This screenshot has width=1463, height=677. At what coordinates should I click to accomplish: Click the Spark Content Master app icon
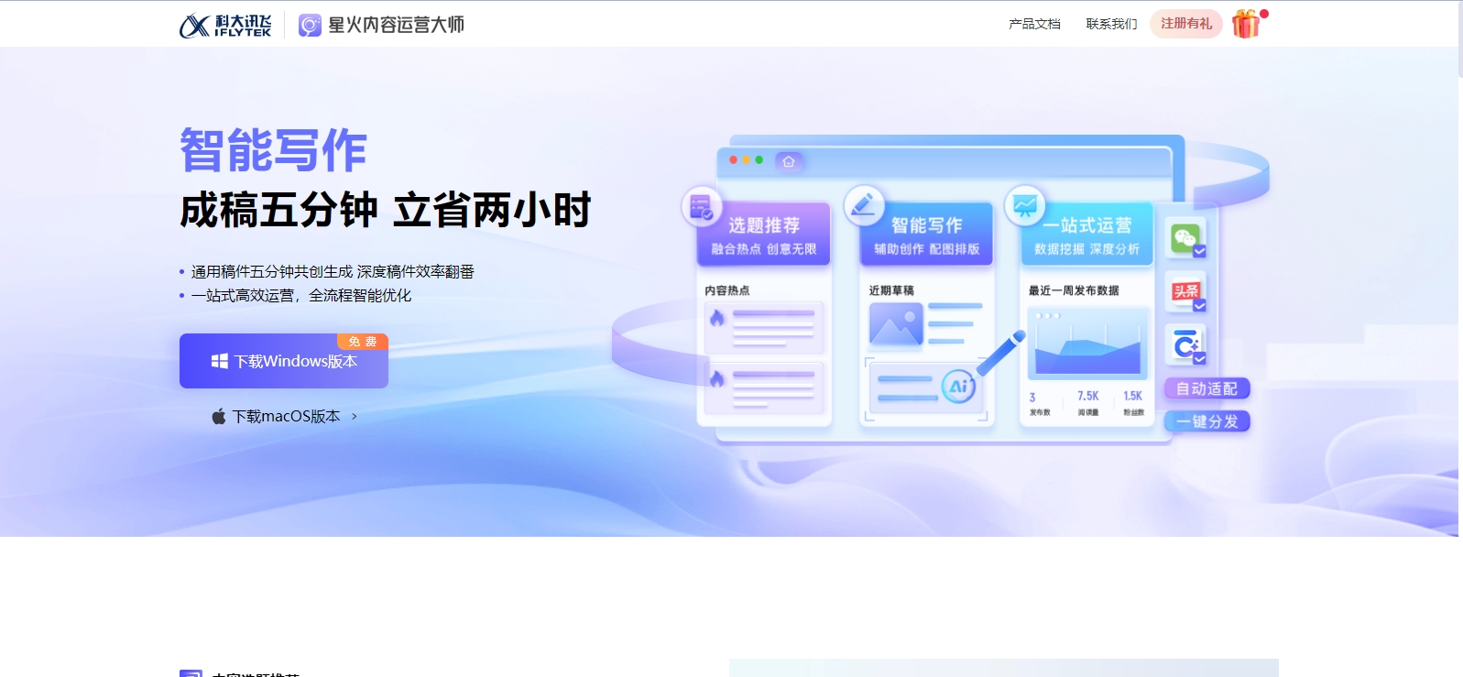(x=311, y=25)
